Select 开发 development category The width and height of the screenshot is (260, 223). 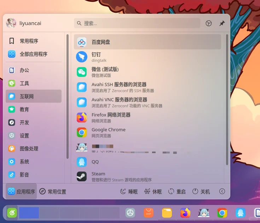[x=34, y=122]
